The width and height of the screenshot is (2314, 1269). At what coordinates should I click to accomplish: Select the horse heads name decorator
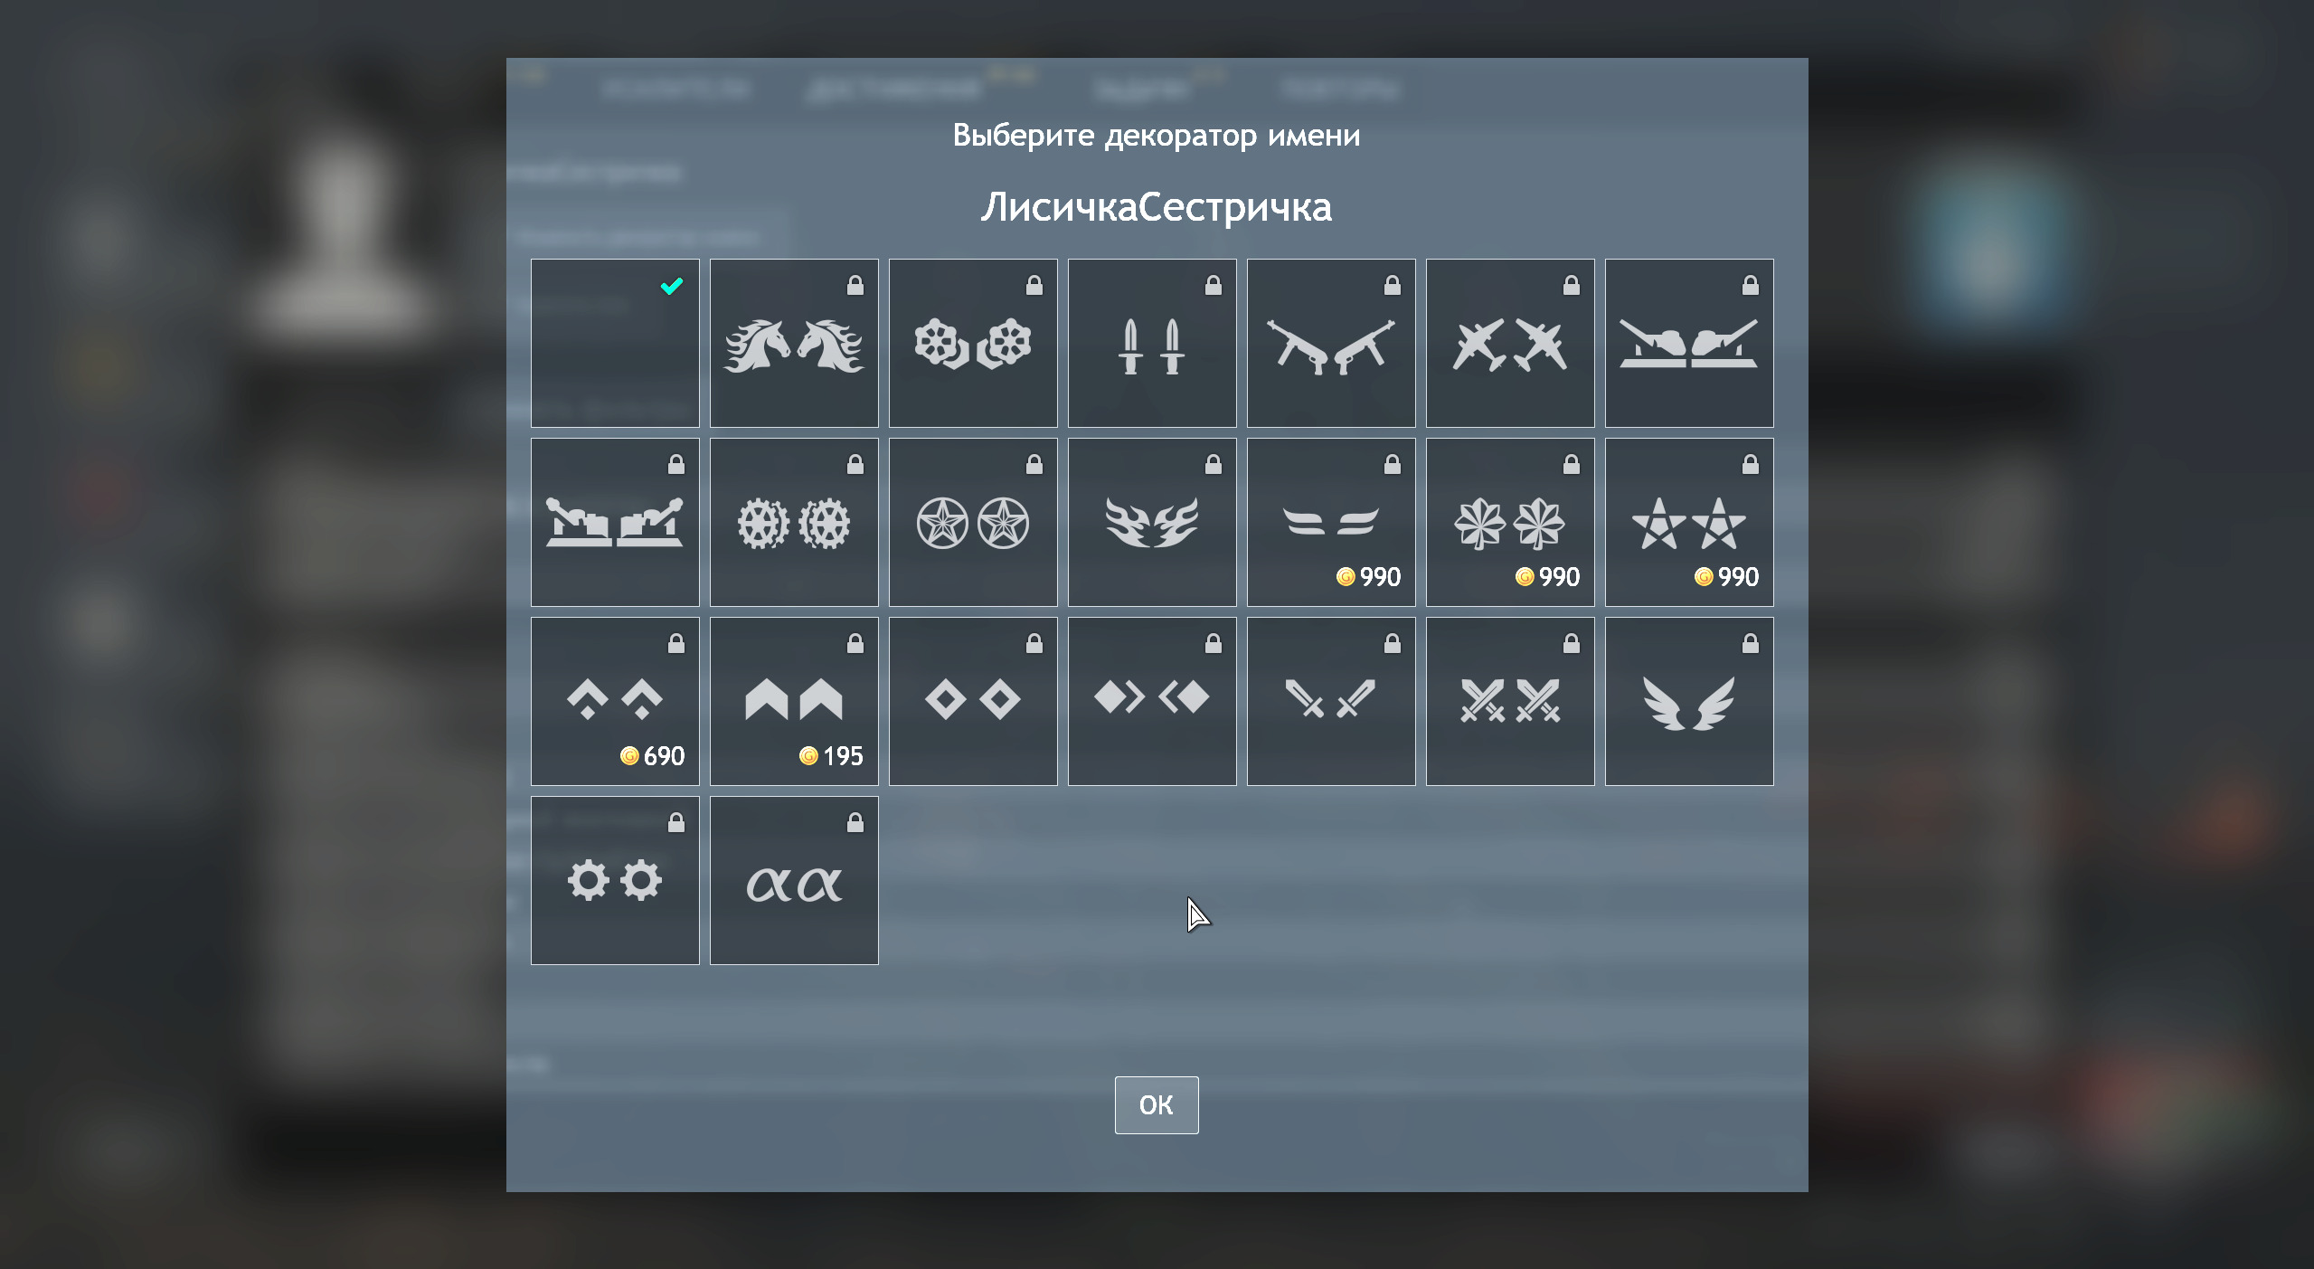tap(793, 344)
